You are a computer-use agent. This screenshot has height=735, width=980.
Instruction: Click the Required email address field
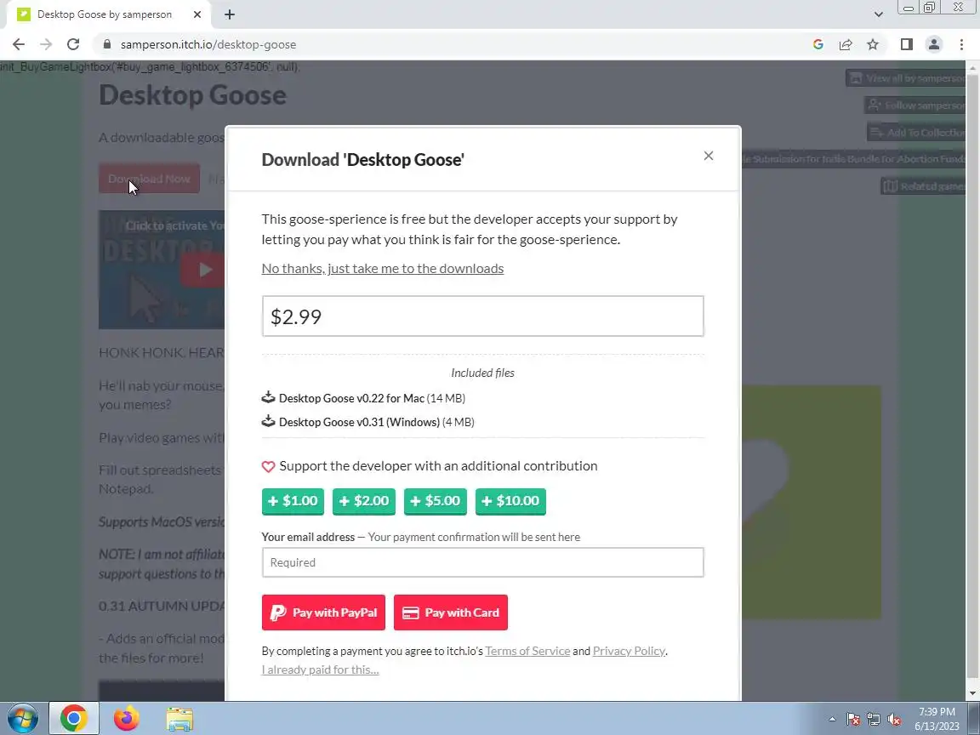(482, 562)
